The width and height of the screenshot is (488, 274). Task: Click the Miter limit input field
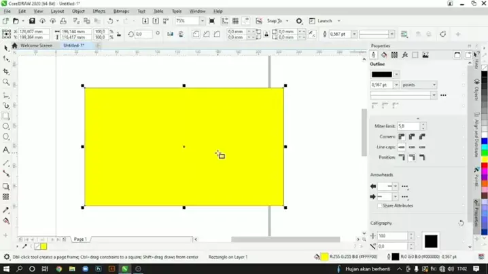coord(408,126)
